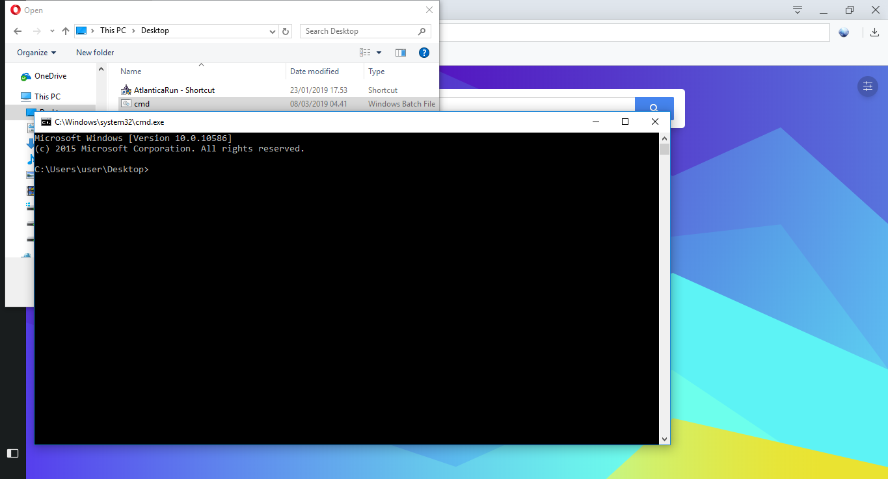Select the cmd batch file
This screenshot has height=479, width=888.
coord(143,103)
